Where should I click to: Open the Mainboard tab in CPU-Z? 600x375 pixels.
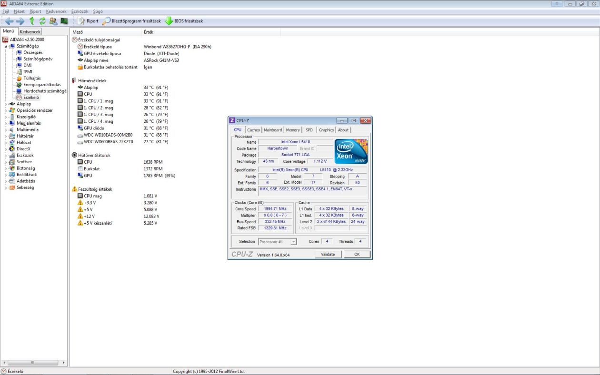click(x=273, y=130)
